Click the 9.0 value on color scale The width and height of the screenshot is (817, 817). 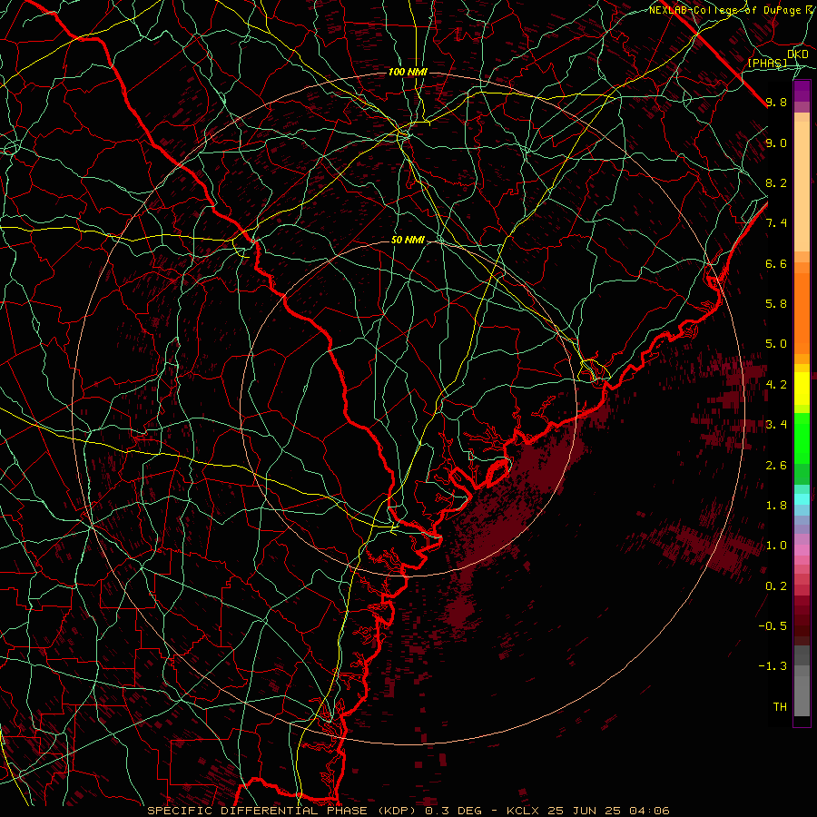tap(776, 143)
